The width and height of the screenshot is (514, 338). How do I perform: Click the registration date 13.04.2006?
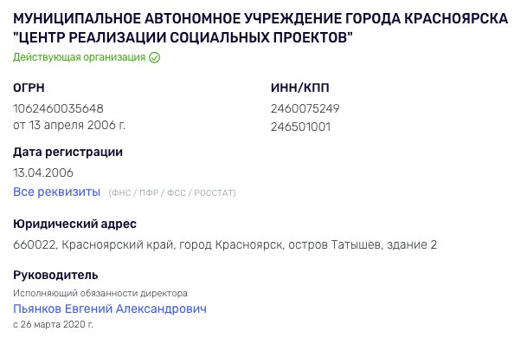click(x=43, y=172)
